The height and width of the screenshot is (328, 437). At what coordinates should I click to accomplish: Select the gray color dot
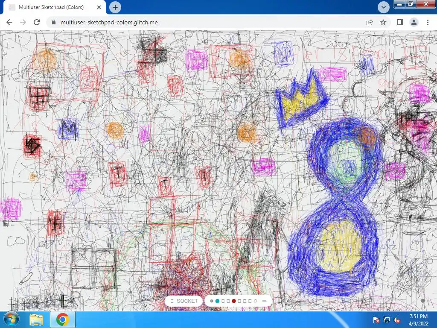pyautogui.click(x=212, y=301)
